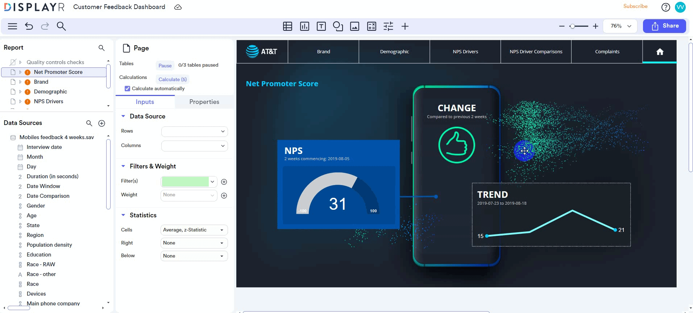Screen dimensions: 693x313
Task: Select the Race - RAW variable
Action: point(41,264)
